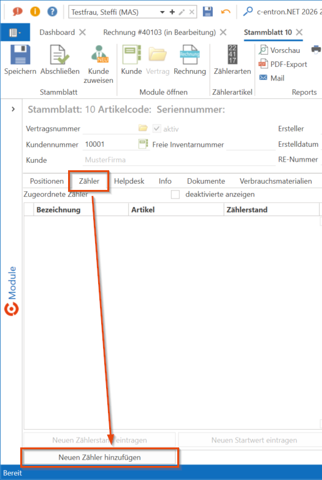Image resolution: width=322 pixels, height=480 pixels.
Task: Click Neuen Startwert eintragen button
Action: pyautogui.click(x=250, y=440)
